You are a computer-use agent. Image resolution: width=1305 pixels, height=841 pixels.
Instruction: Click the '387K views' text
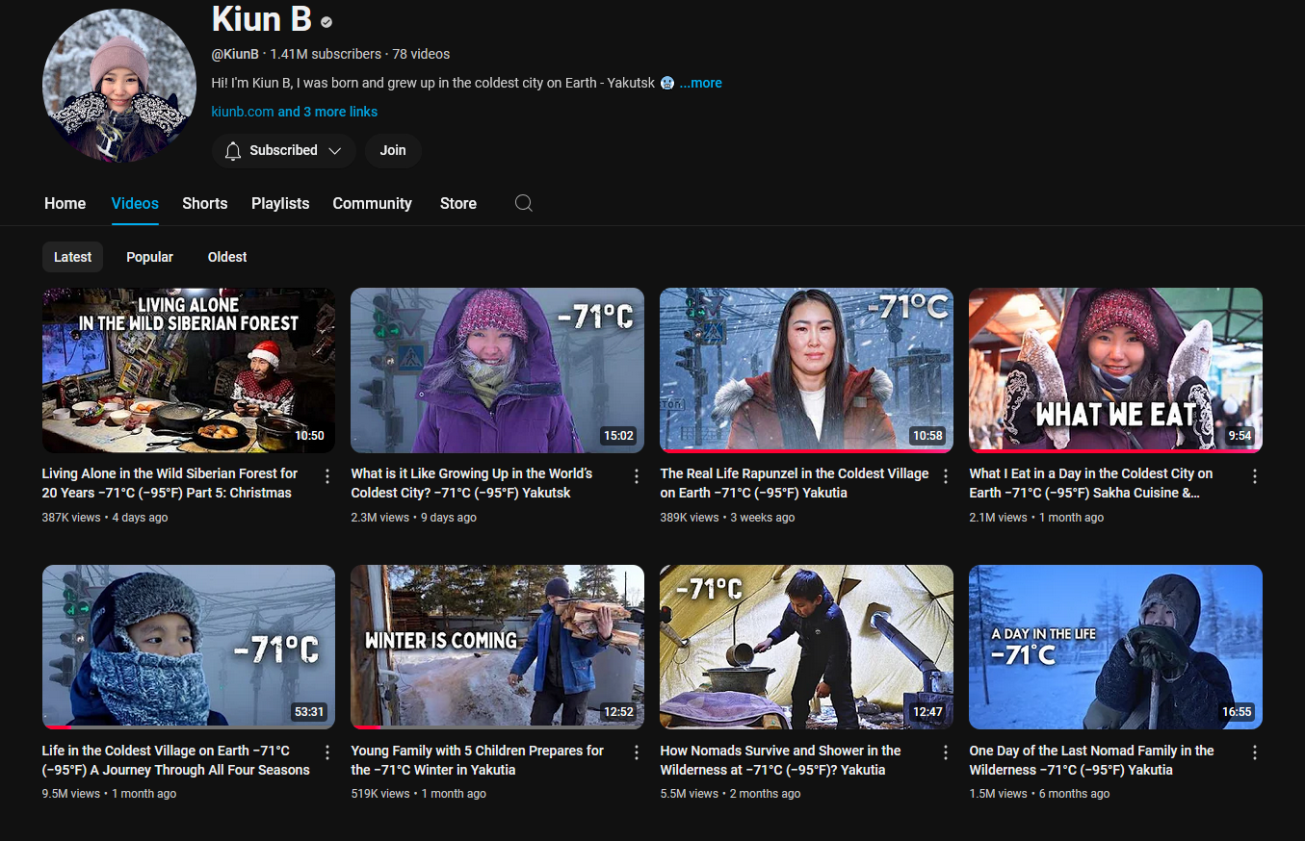coord(71,518)
